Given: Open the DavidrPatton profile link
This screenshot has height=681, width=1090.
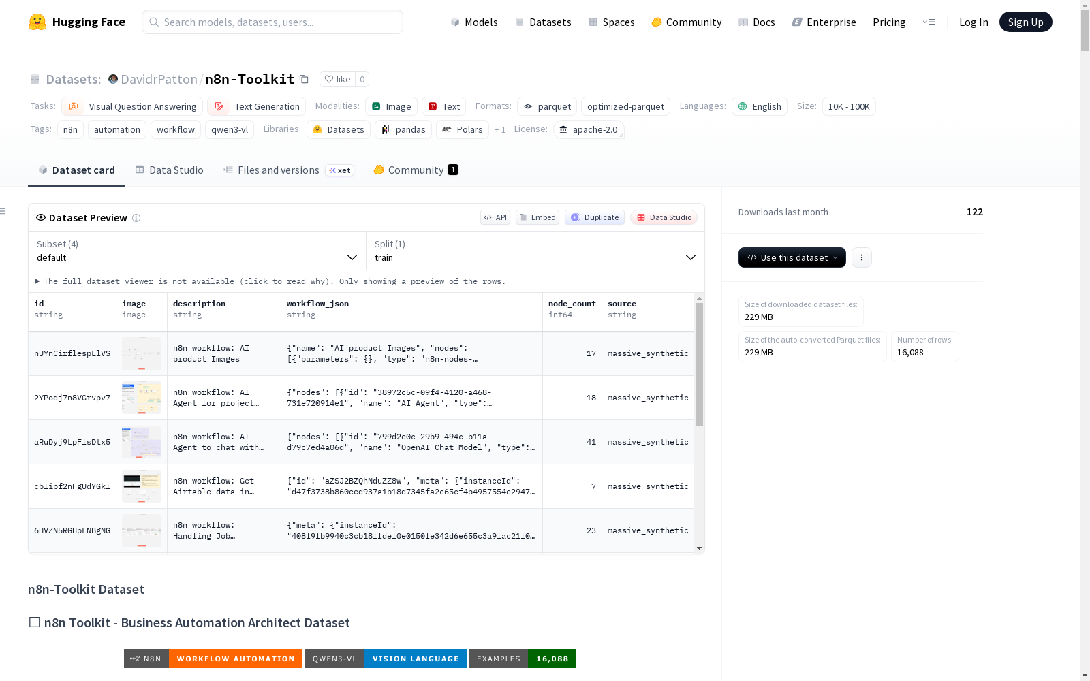Looking at the screenshot, I should click(159, 79).
